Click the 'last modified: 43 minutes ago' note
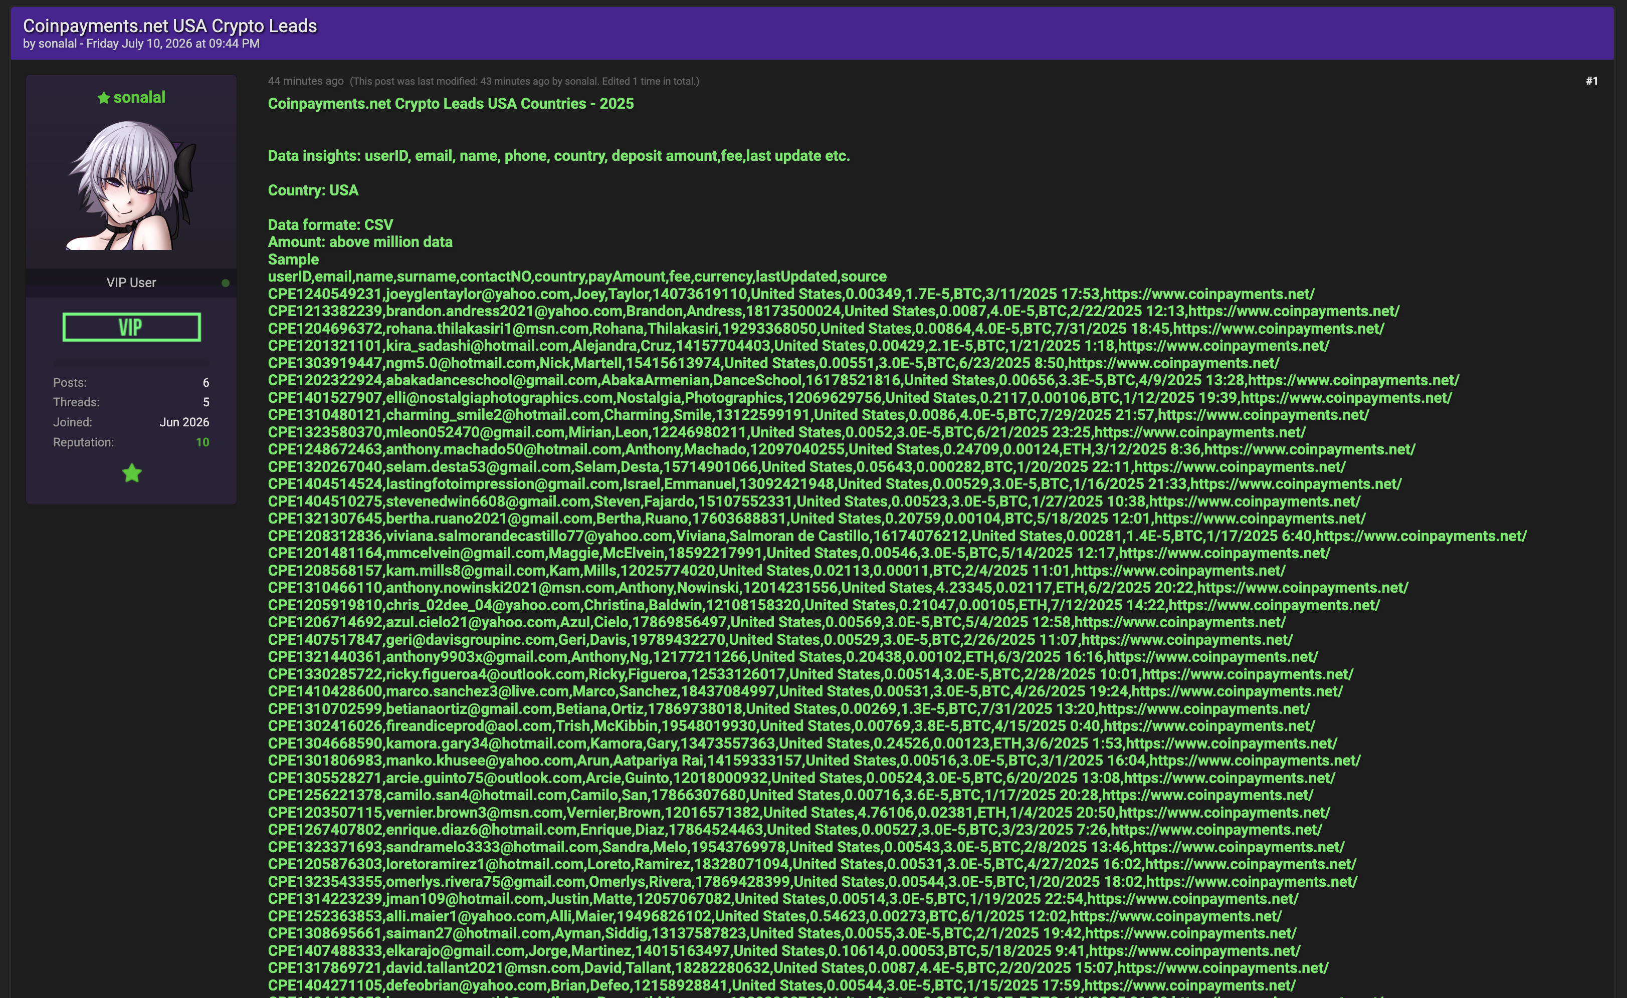The image size is (1627, 998). pos(524,81)
